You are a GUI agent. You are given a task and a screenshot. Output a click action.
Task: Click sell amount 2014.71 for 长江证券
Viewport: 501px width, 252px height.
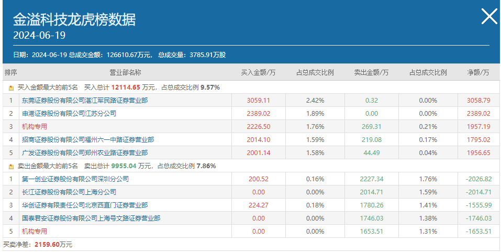[x=372, y=192]
